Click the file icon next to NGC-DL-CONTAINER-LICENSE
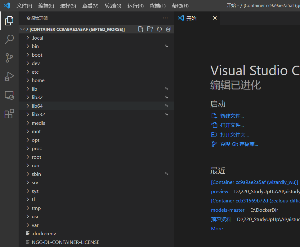Viewport: 300px width, 247px height. tap(28, 242)
